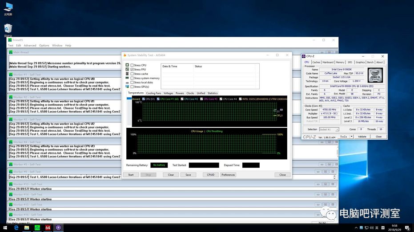The height and width of the screenshot is (232, 414).
Task: Click Worker #2 Self-Test window icon
Action: (x=11, y=97)
